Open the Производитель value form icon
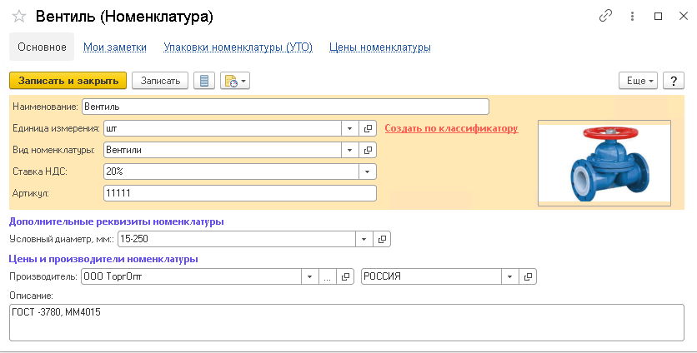The height and width of the screenshot is (353, 697). coord(345,276)
